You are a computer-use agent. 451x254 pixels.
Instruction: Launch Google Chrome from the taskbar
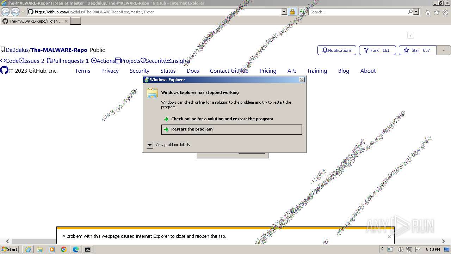click(x=64, y=249)
